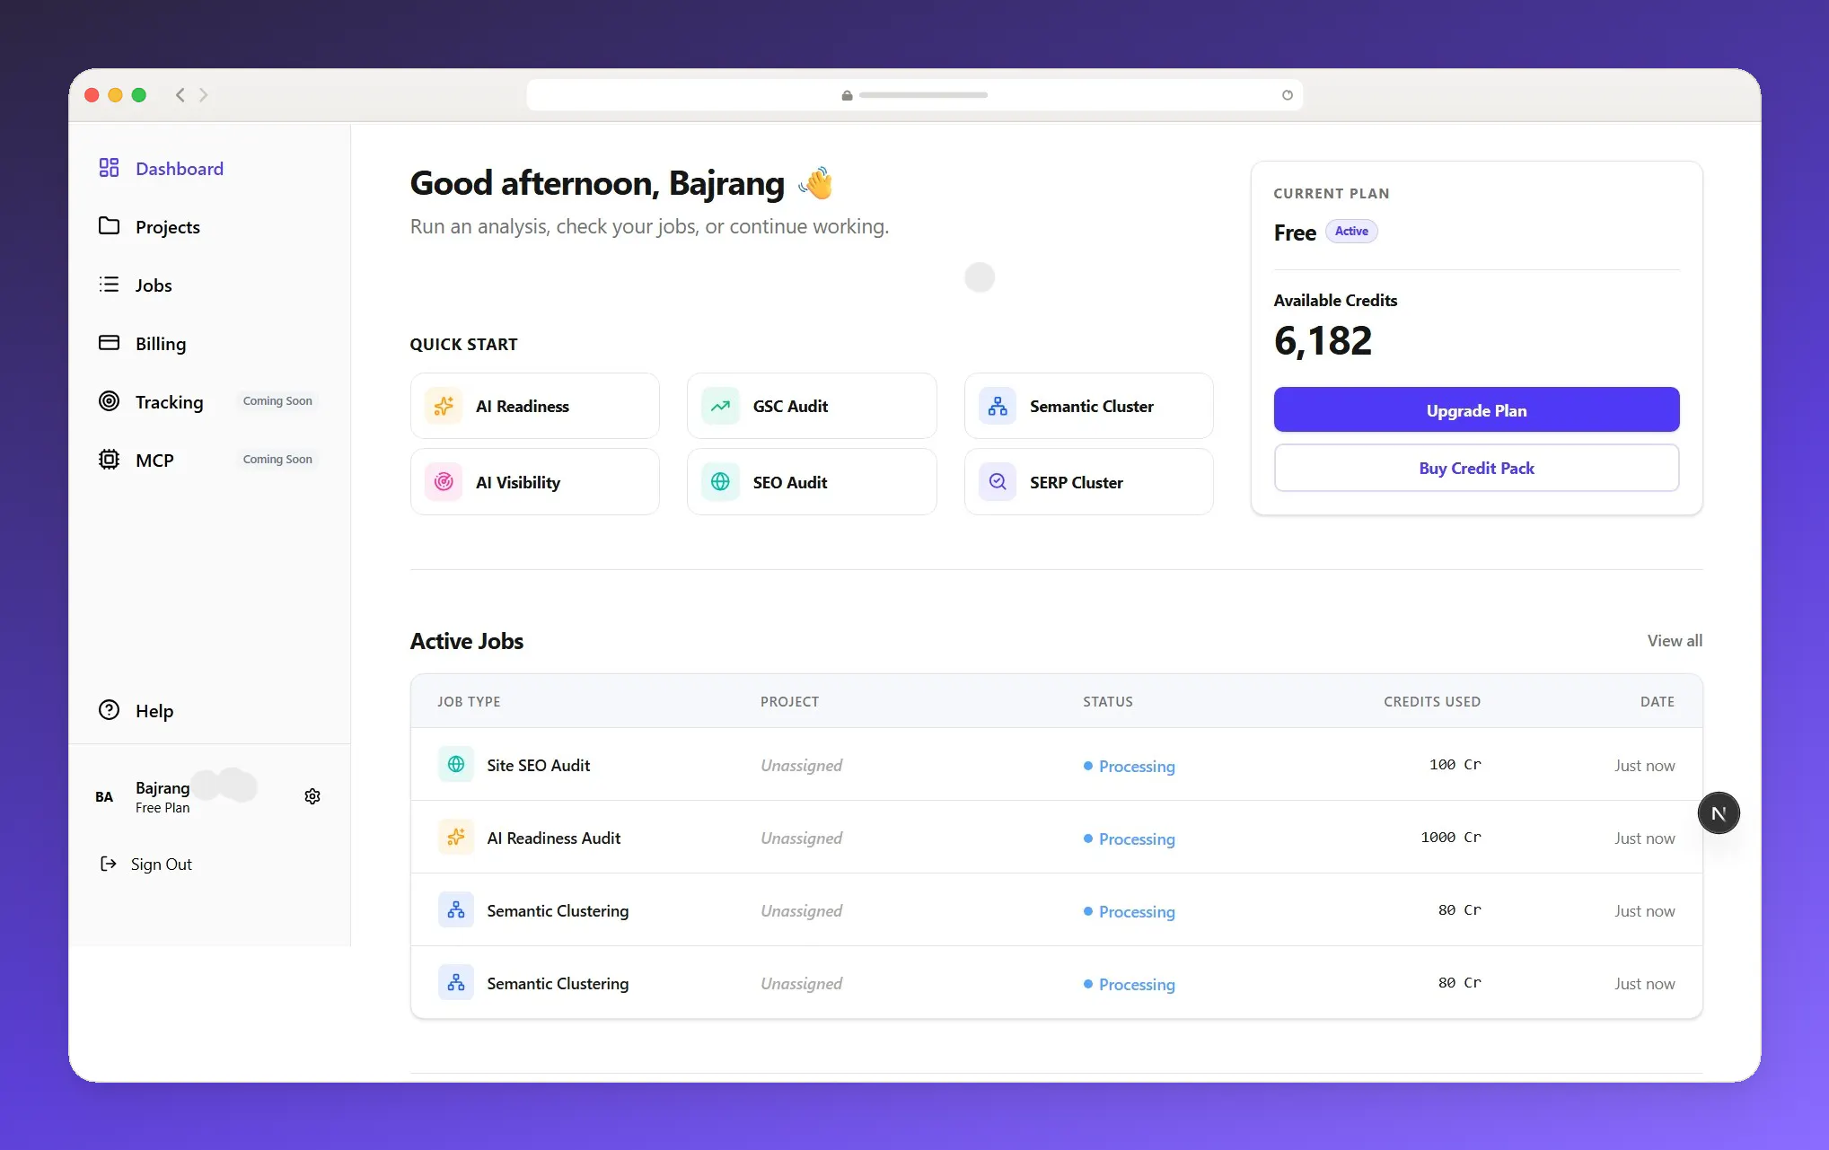This screenshot has width=1829, height=1150.
Task: Go back with browser back arrow
Action: [x=180, y=95]
